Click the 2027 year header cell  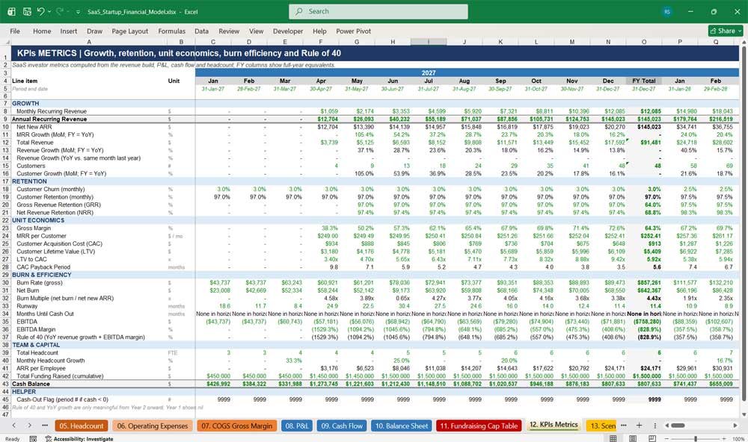429,73
